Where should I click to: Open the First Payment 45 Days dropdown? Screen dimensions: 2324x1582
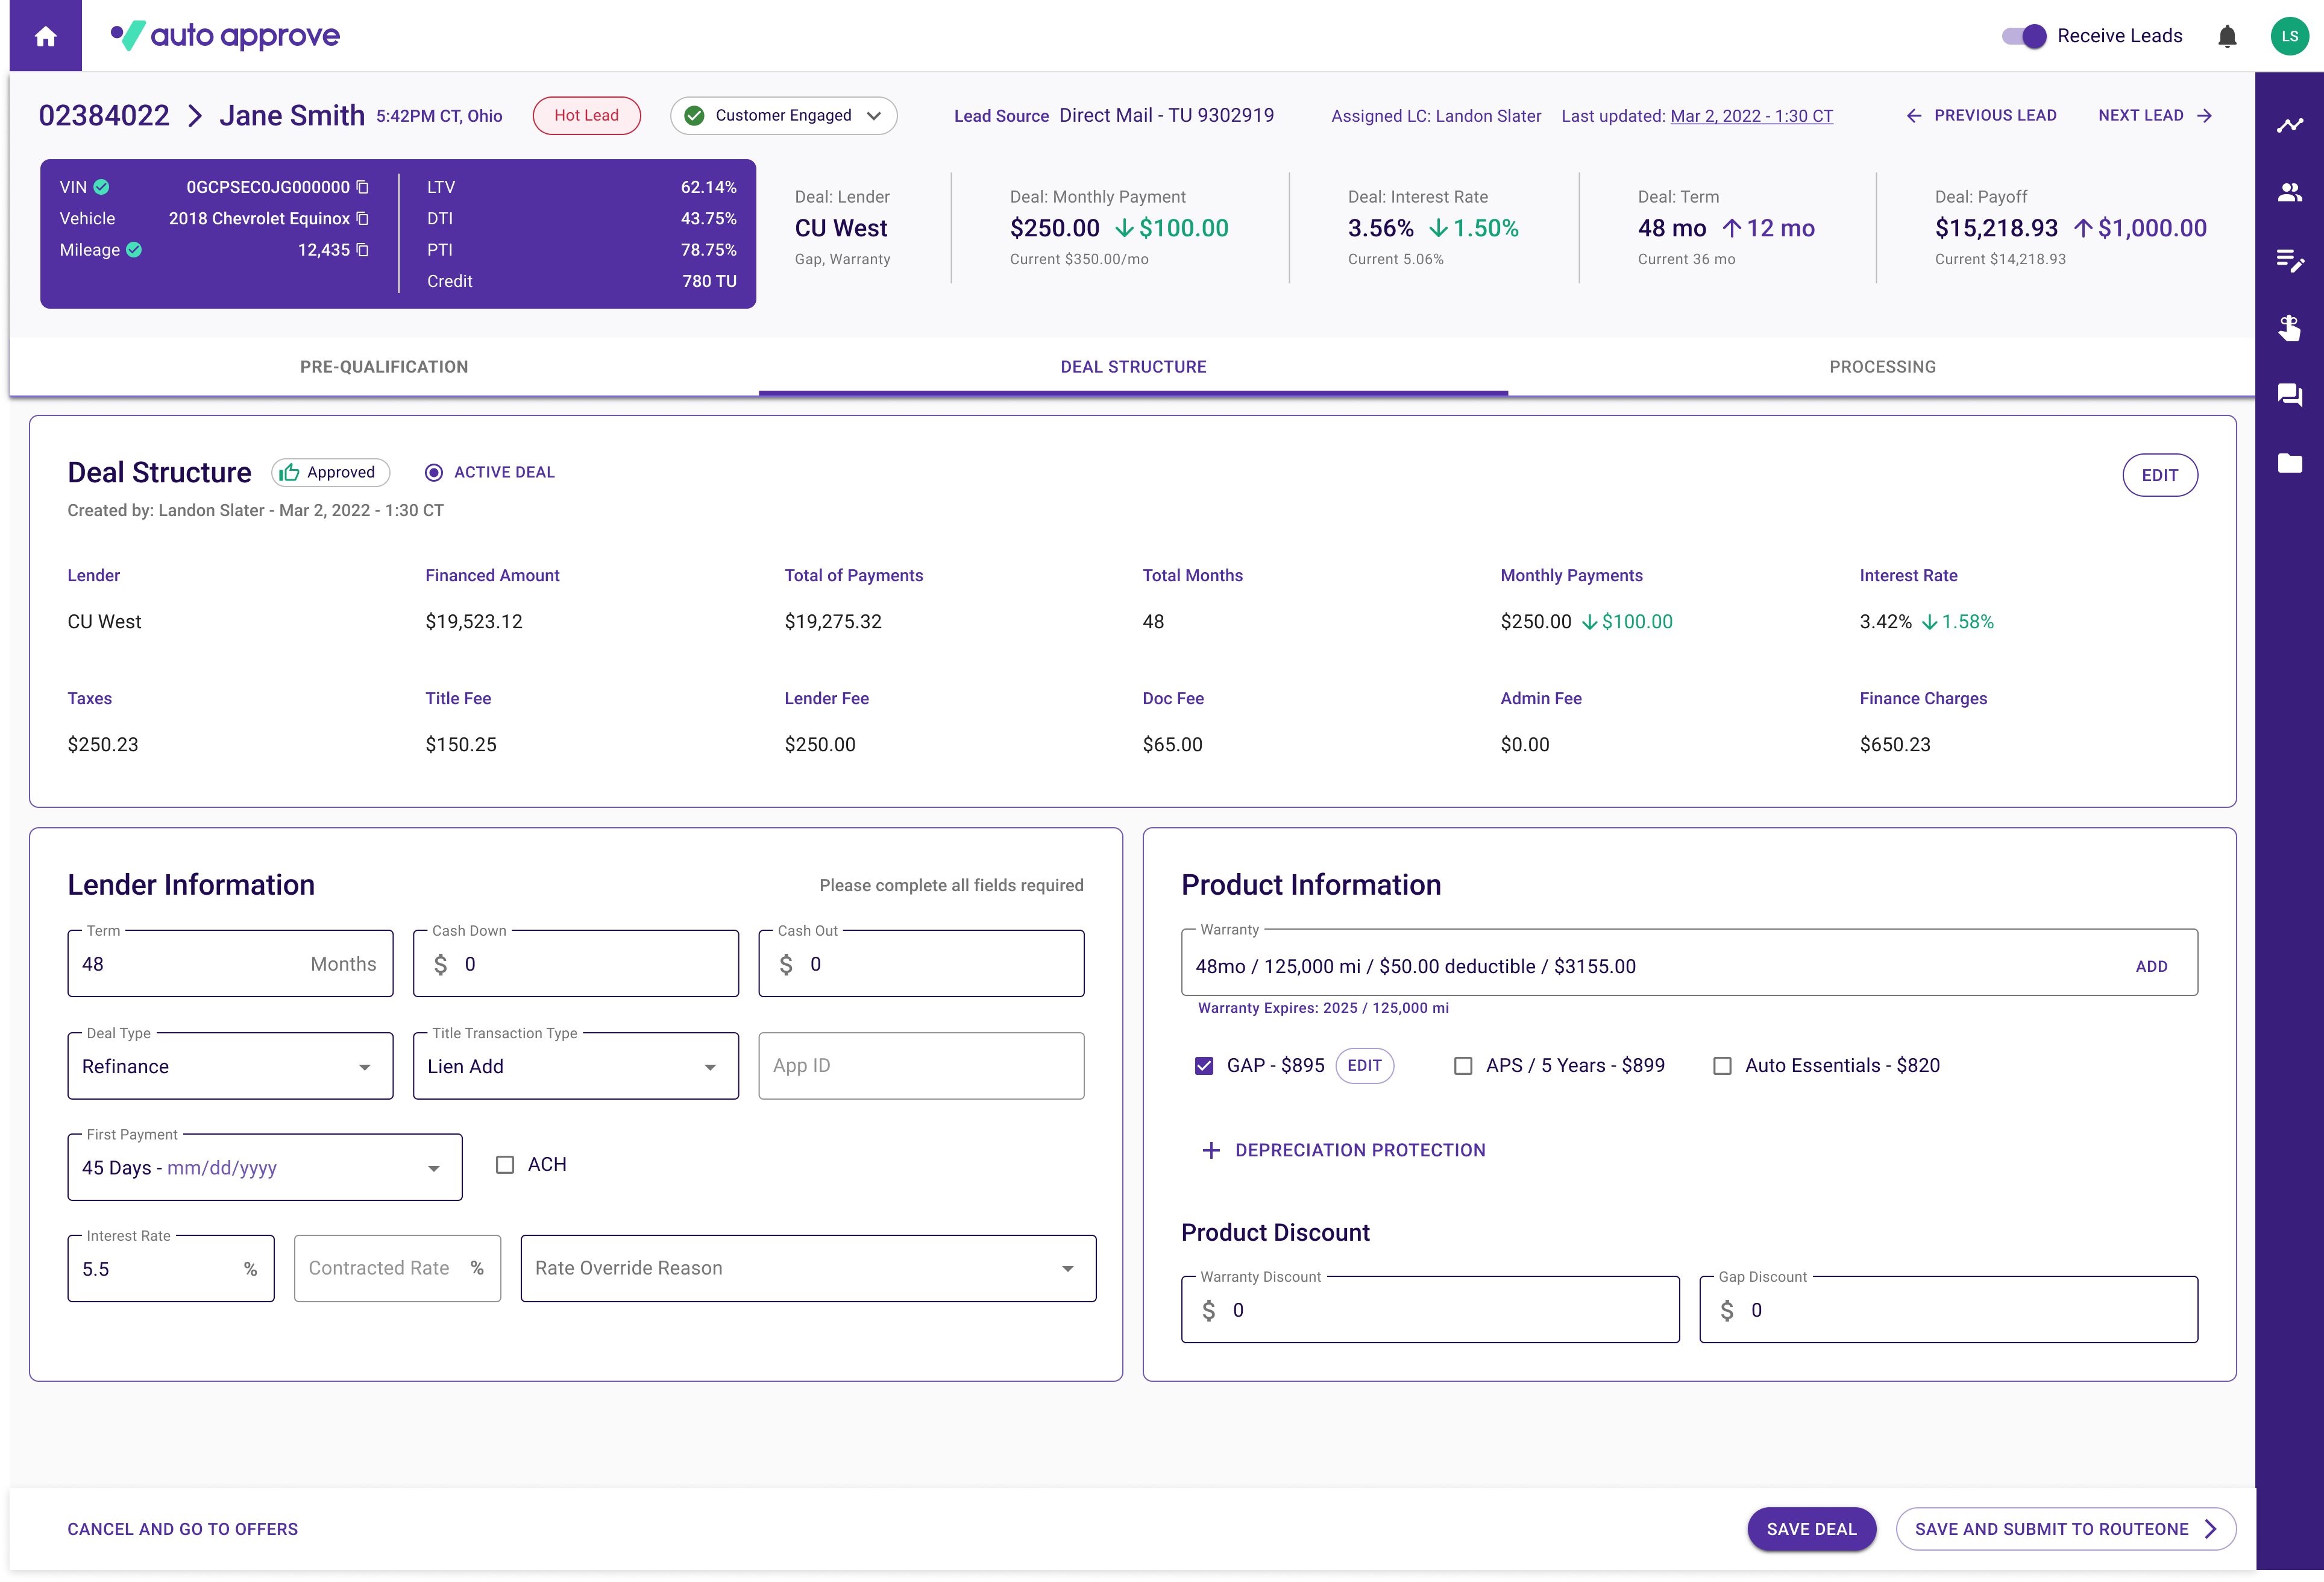[265, 1168]
